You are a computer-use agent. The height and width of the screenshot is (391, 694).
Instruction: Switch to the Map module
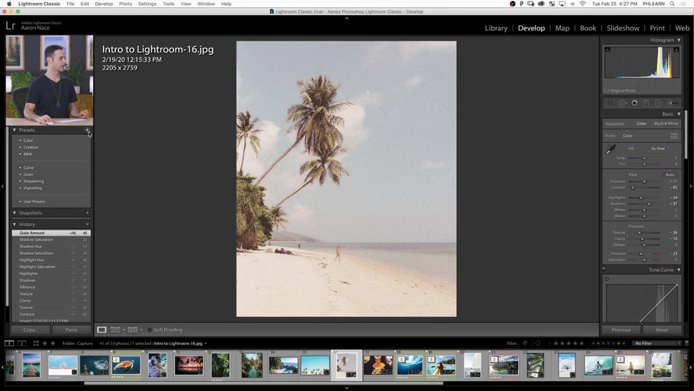[562, 28]
